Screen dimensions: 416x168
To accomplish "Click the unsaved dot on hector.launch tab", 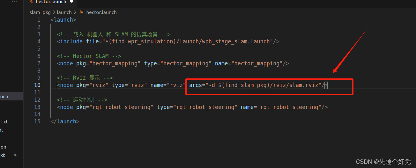I will tap(71, 1).
